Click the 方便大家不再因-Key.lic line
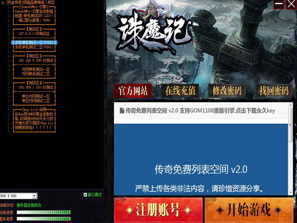This screenshot has height=223, width=297. pyautogui.click(x=34, y=123)
